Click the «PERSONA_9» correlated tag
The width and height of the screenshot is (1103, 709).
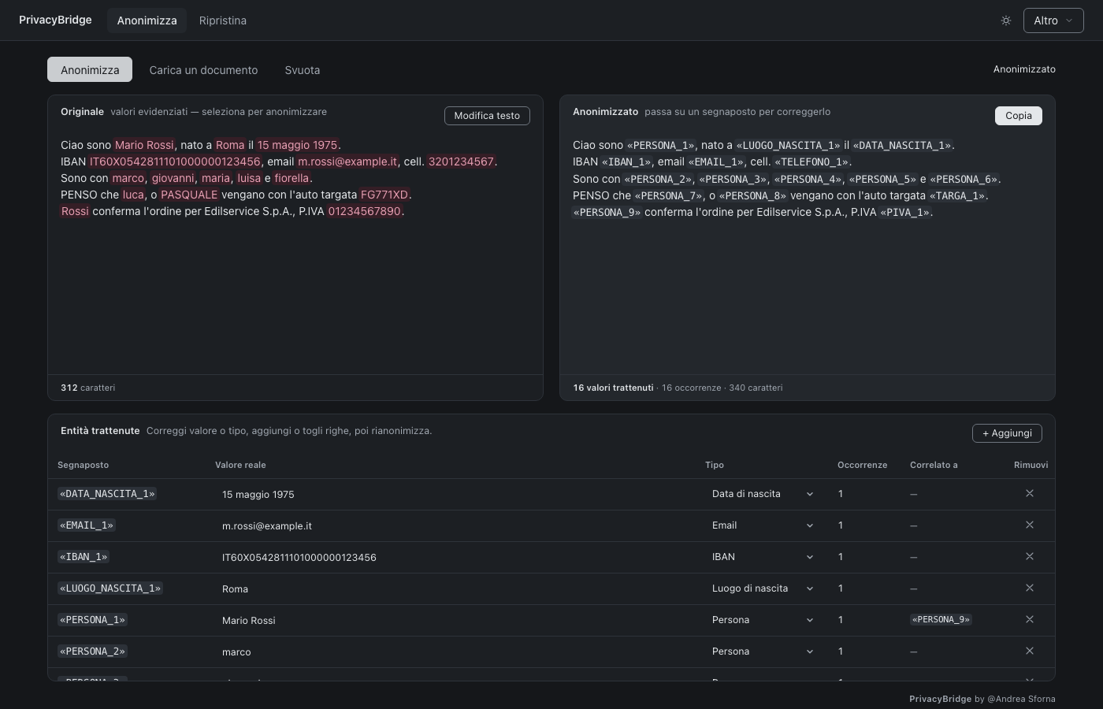941,619
